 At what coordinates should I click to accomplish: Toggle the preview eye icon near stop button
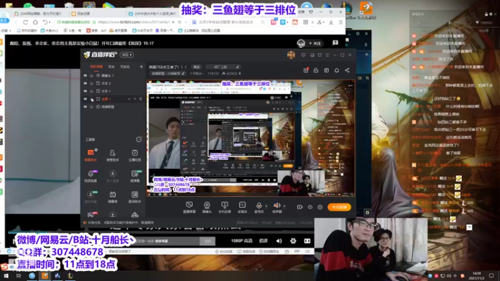click(x=310, y=207)
